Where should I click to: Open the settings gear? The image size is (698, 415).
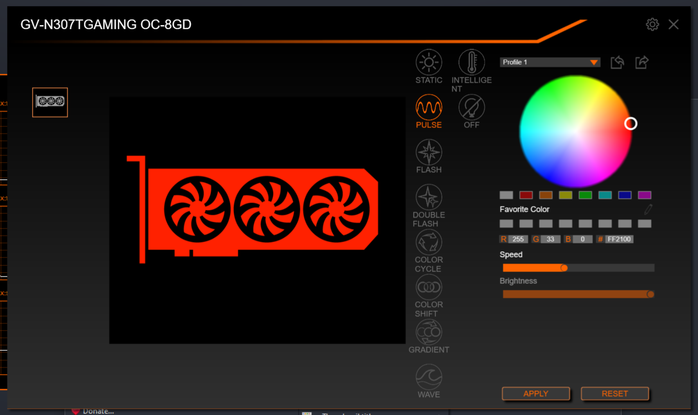pyautogui.click(x=652, y=24)
